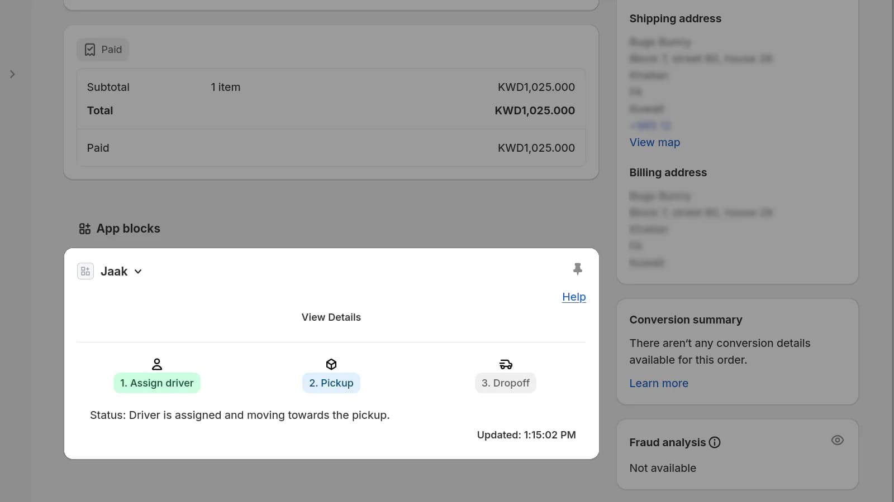Click the Jaak app grid icon
This screenshot has height=502, width=894.
click(85, 272)
